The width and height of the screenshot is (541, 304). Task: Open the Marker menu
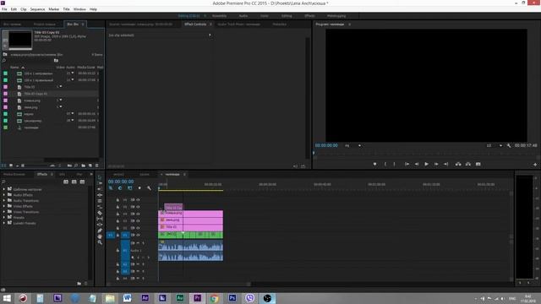54,9
